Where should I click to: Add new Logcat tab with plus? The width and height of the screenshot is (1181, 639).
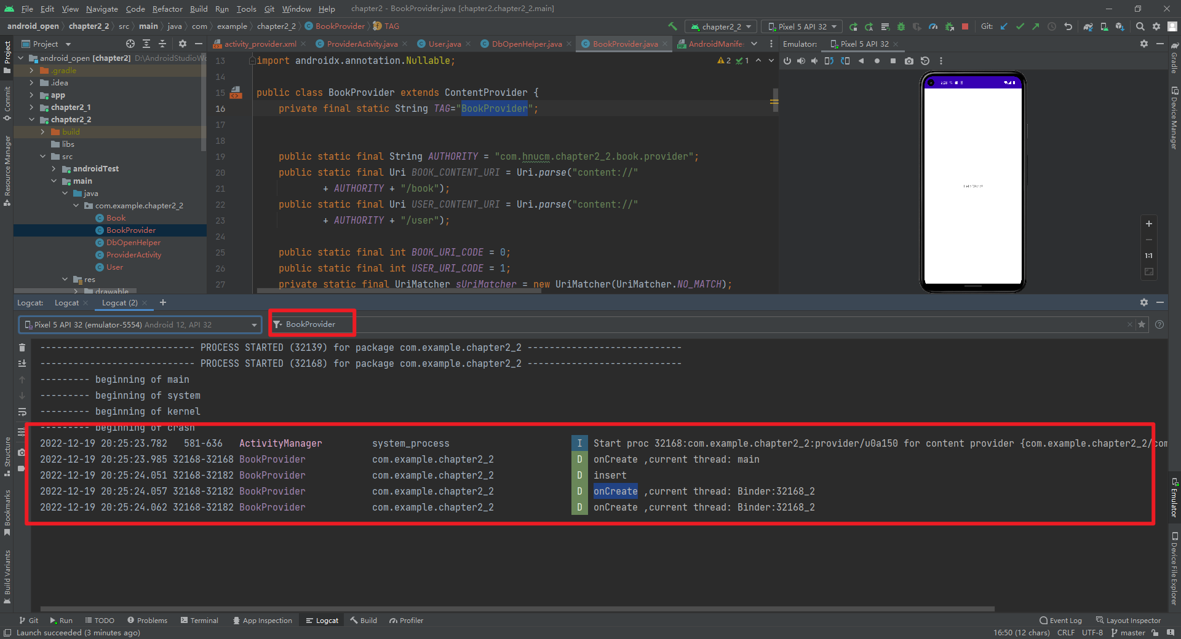click(x=163, y=302)
